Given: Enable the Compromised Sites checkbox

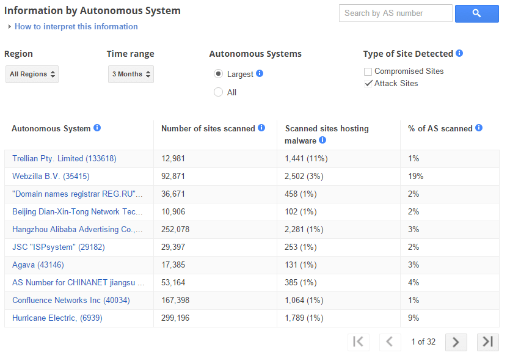Looking at the screenshot, I should point(368,71).
